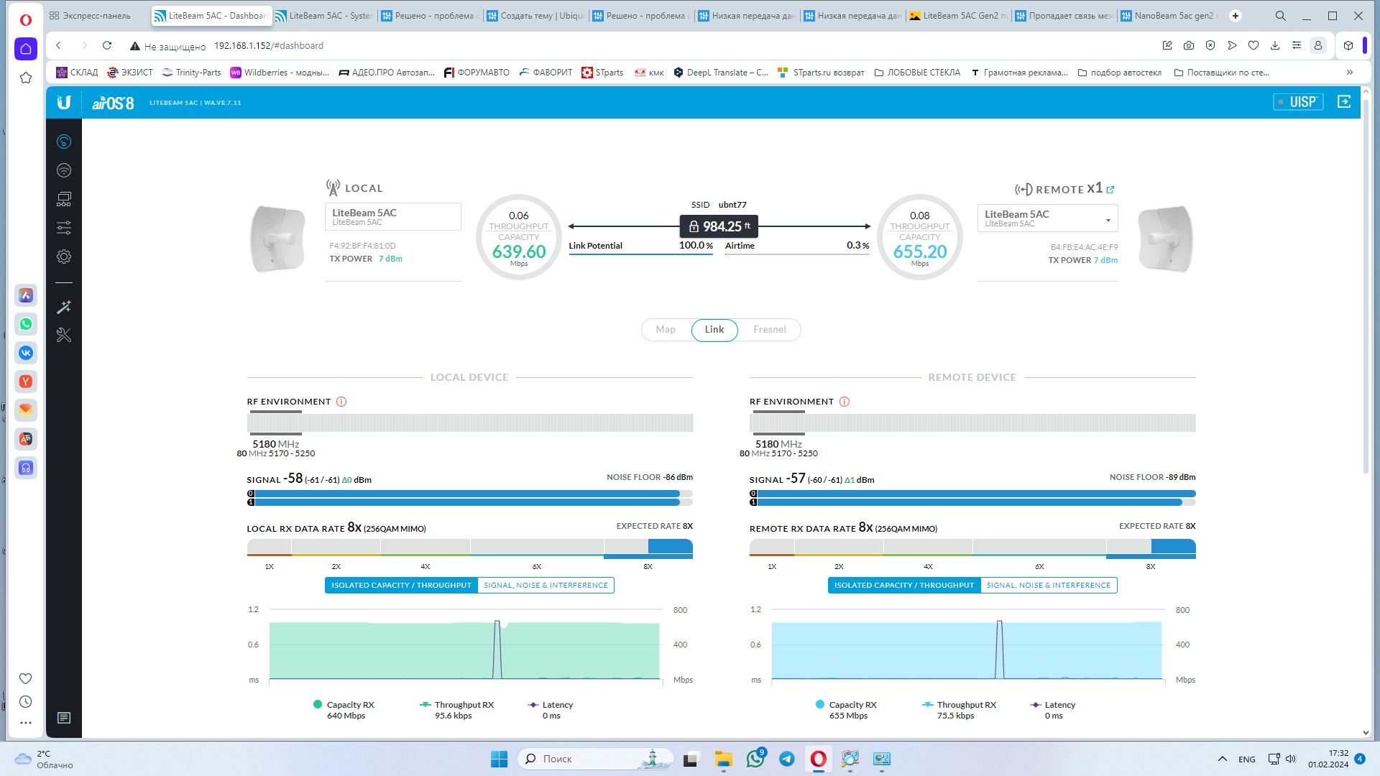Open the ЛОБОВЫЕ СТЕКЛА bookmarks folder
This screenshot has height=776, width=1380.
coord(917,73)
